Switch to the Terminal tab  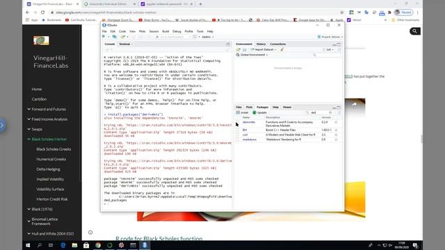[x=124, y=44]
